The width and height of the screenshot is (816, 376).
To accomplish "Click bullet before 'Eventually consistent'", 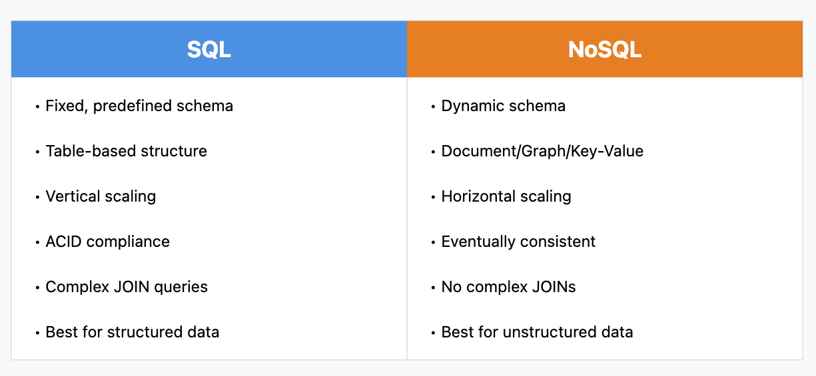I will [434, 242].
